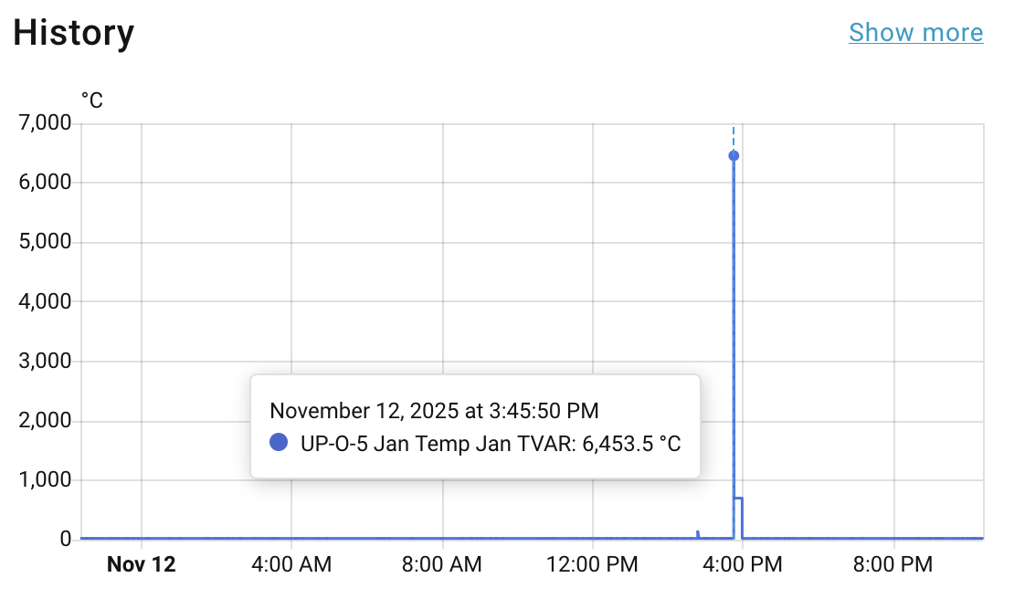Screen dimensions: 1014x599
Task: Click the 5,000 y-axis label
Action: click(45, 242)
